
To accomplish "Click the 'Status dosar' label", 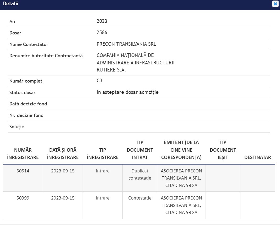I will coord(22,93).
